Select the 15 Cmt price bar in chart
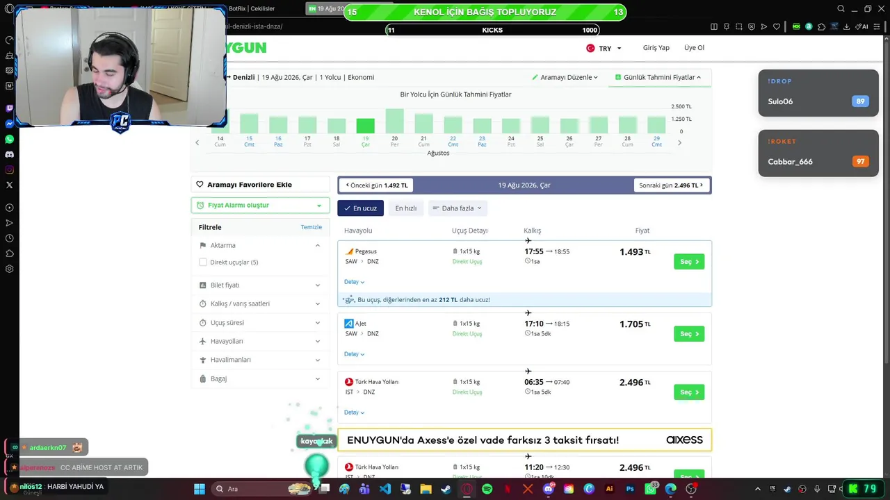This screenshot has height=500, width=890. click(249, 124)
